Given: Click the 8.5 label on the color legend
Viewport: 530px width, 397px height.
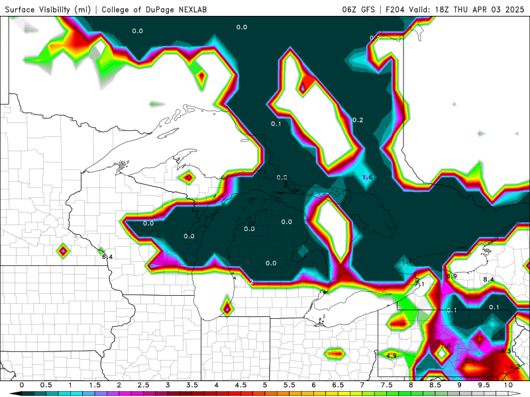Looking at the screenshot, I should point(435,385).
